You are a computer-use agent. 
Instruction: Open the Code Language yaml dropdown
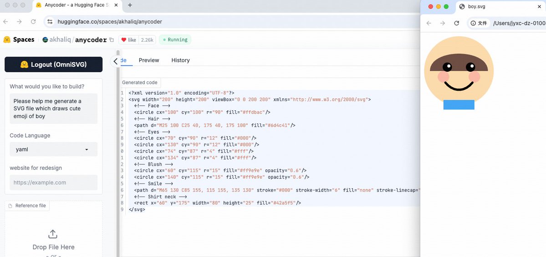54,149
